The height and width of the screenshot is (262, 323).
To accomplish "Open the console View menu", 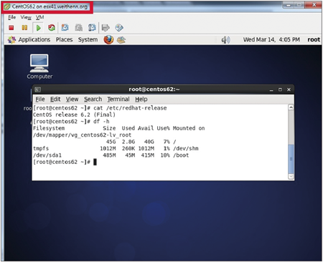I will tap(26, 17).
